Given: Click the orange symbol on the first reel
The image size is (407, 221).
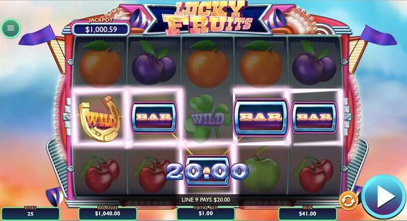Looking at the screenshot, I should click(100, 63).
